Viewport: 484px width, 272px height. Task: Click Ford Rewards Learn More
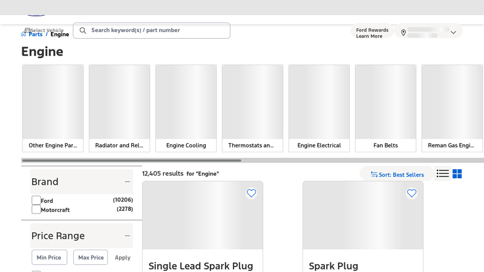point(371,33)
